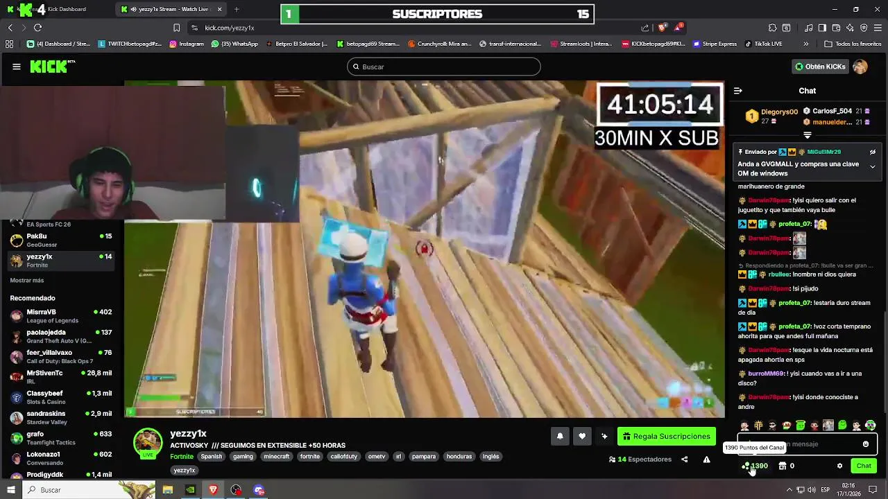The image size is (888, 499).
Task: Bookmark this page icon
Action: [176, 28]
